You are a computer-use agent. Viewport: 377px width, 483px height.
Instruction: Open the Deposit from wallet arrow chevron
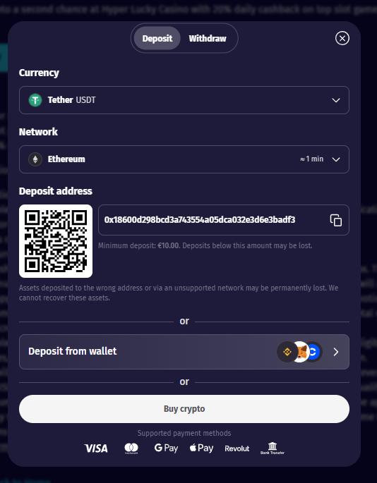(336, 352)
